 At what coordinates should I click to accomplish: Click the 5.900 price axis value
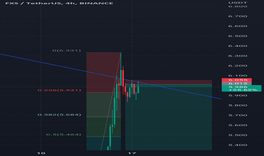[238, 96]
